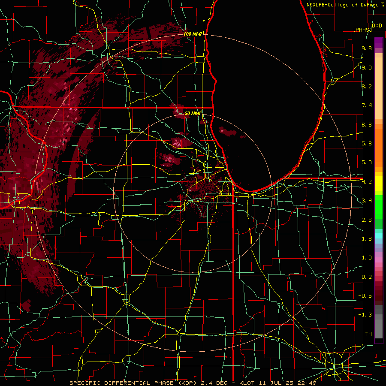Click the 7.4 scale value
Viewport: 386px width, 386px height.
367,106
